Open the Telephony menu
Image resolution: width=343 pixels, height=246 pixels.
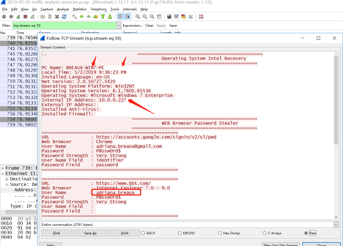pyautogui.click(x=99, y=9)
